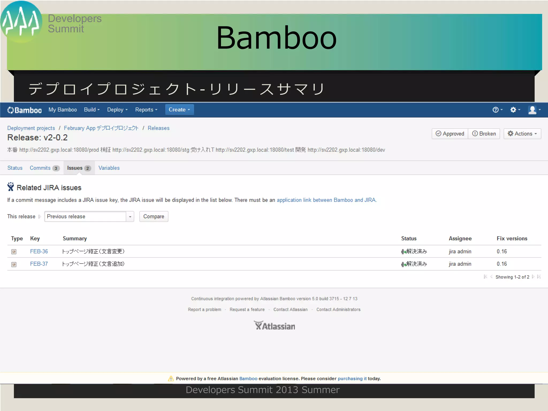Viewport: 548px width, 411px height.
Task: Click the Fix versions column header
Action: pyautogui.click(x=512, y=238)
